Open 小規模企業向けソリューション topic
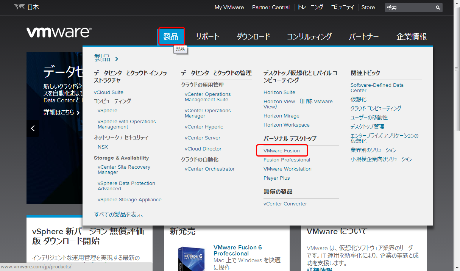This screenshot has width=460, height=271. [x=381, y=159]
